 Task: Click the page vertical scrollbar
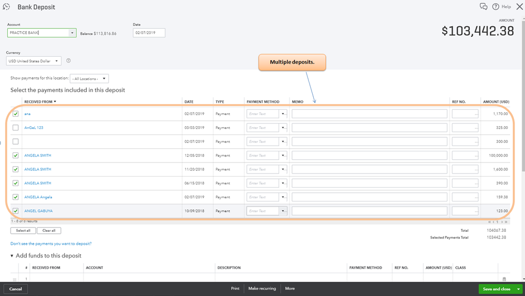[523, 97]
